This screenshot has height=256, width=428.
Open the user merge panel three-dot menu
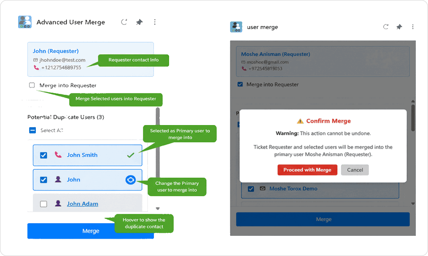point(413,27)
